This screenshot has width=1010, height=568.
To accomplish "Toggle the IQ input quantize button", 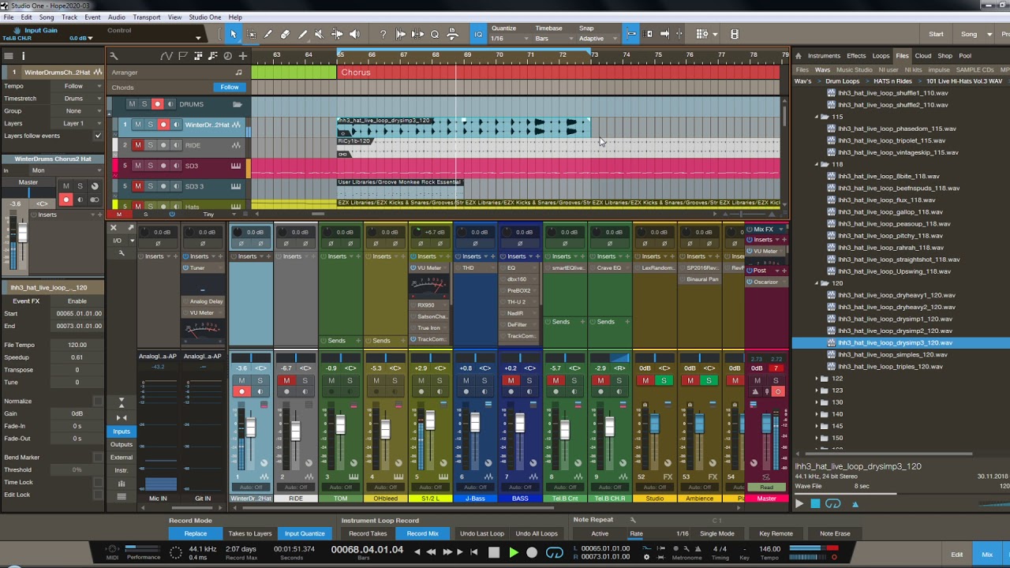I will [478, 34].
